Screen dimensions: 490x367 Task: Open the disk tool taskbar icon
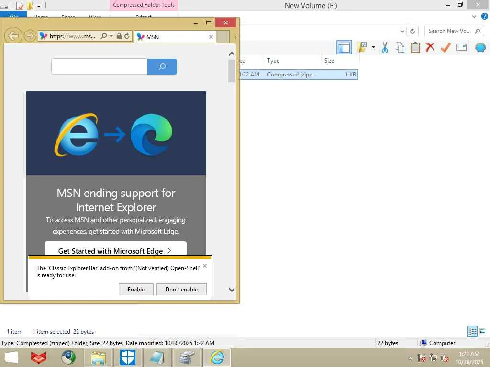[187, 357]
